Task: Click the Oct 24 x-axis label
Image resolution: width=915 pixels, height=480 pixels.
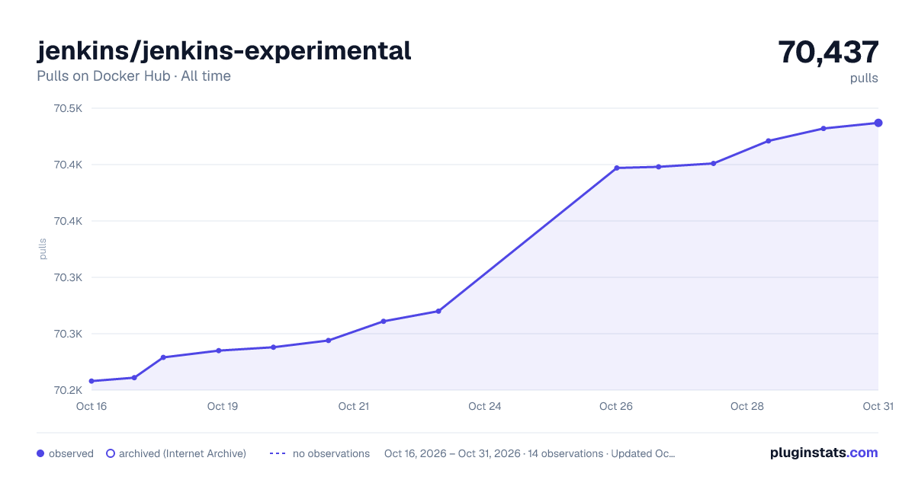Action: tap(485, 406)
